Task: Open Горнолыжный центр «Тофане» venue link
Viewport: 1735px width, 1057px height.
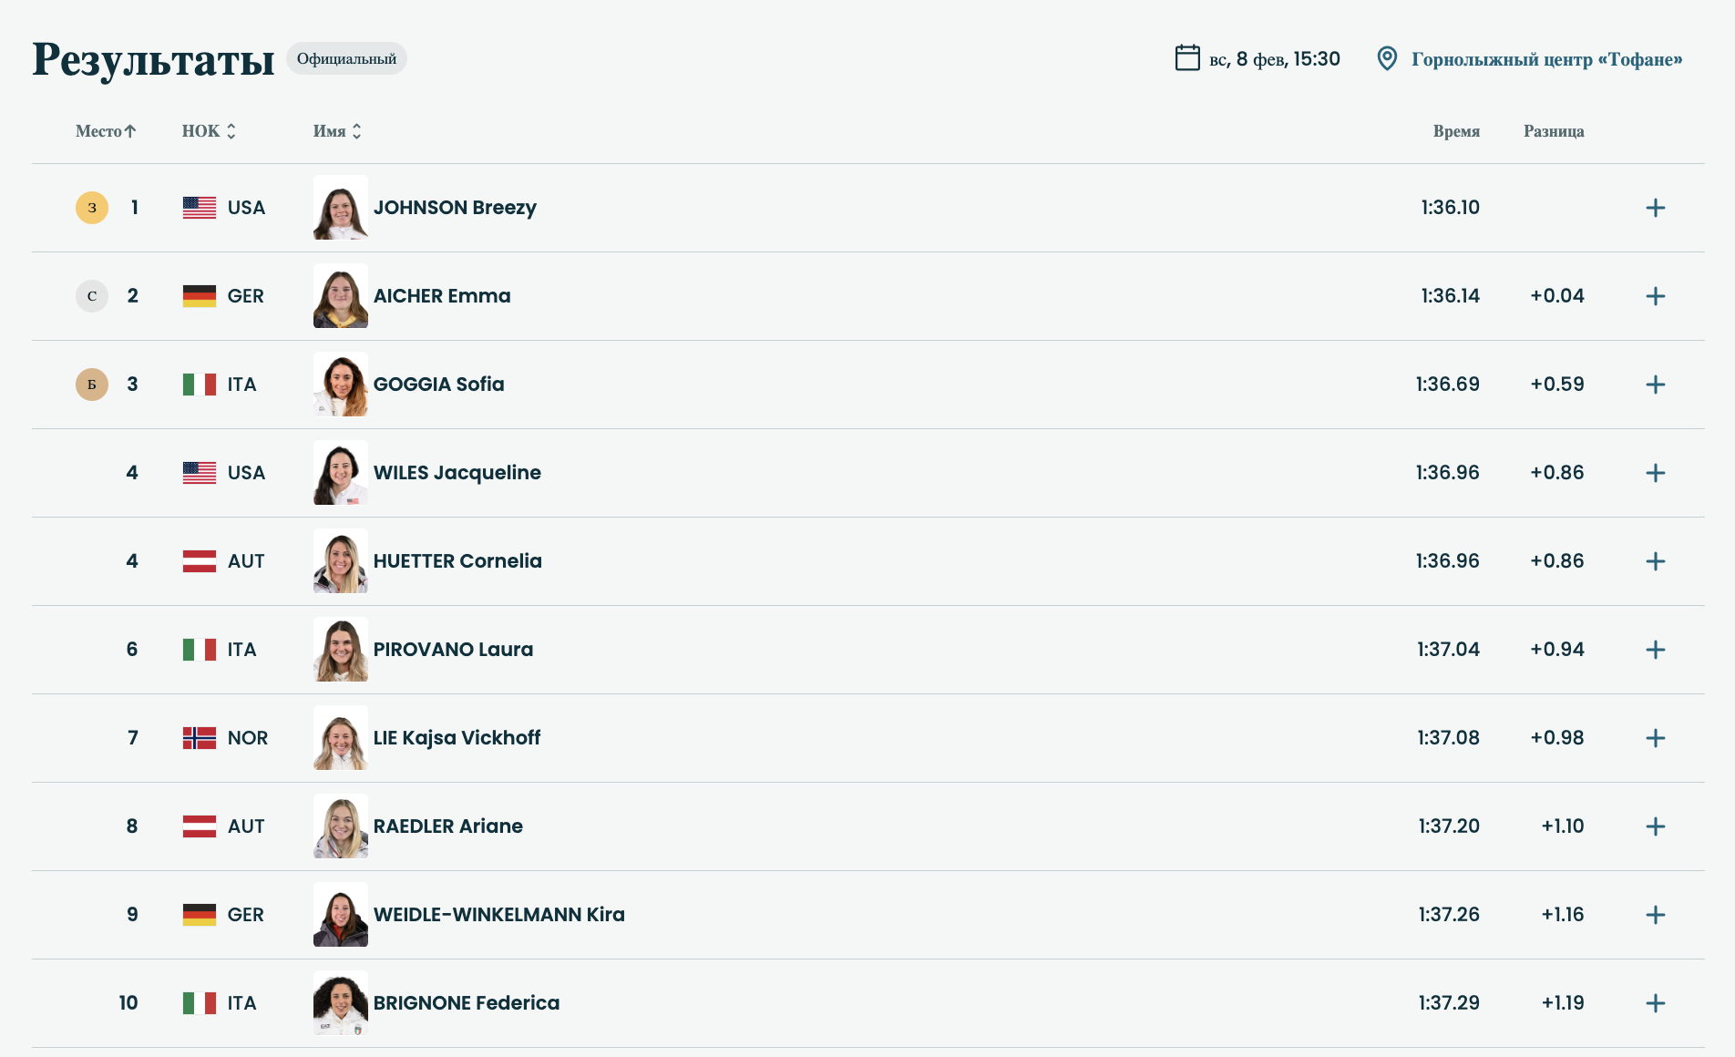Action: click(x=1546, y=59)
